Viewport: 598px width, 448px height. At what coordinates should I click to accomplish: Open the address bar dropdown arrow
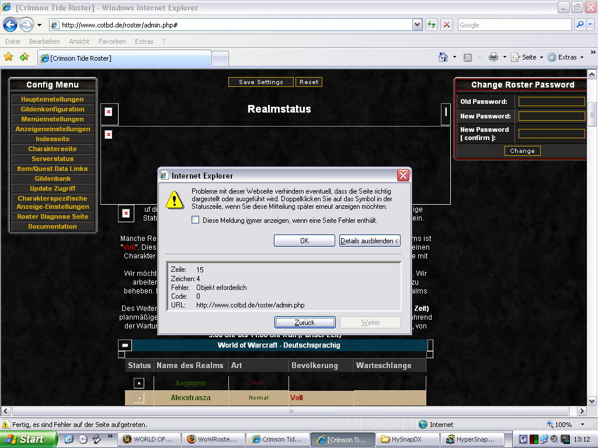click(417, 24)
